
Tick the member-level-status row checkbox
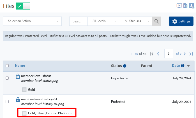[7, 78]
